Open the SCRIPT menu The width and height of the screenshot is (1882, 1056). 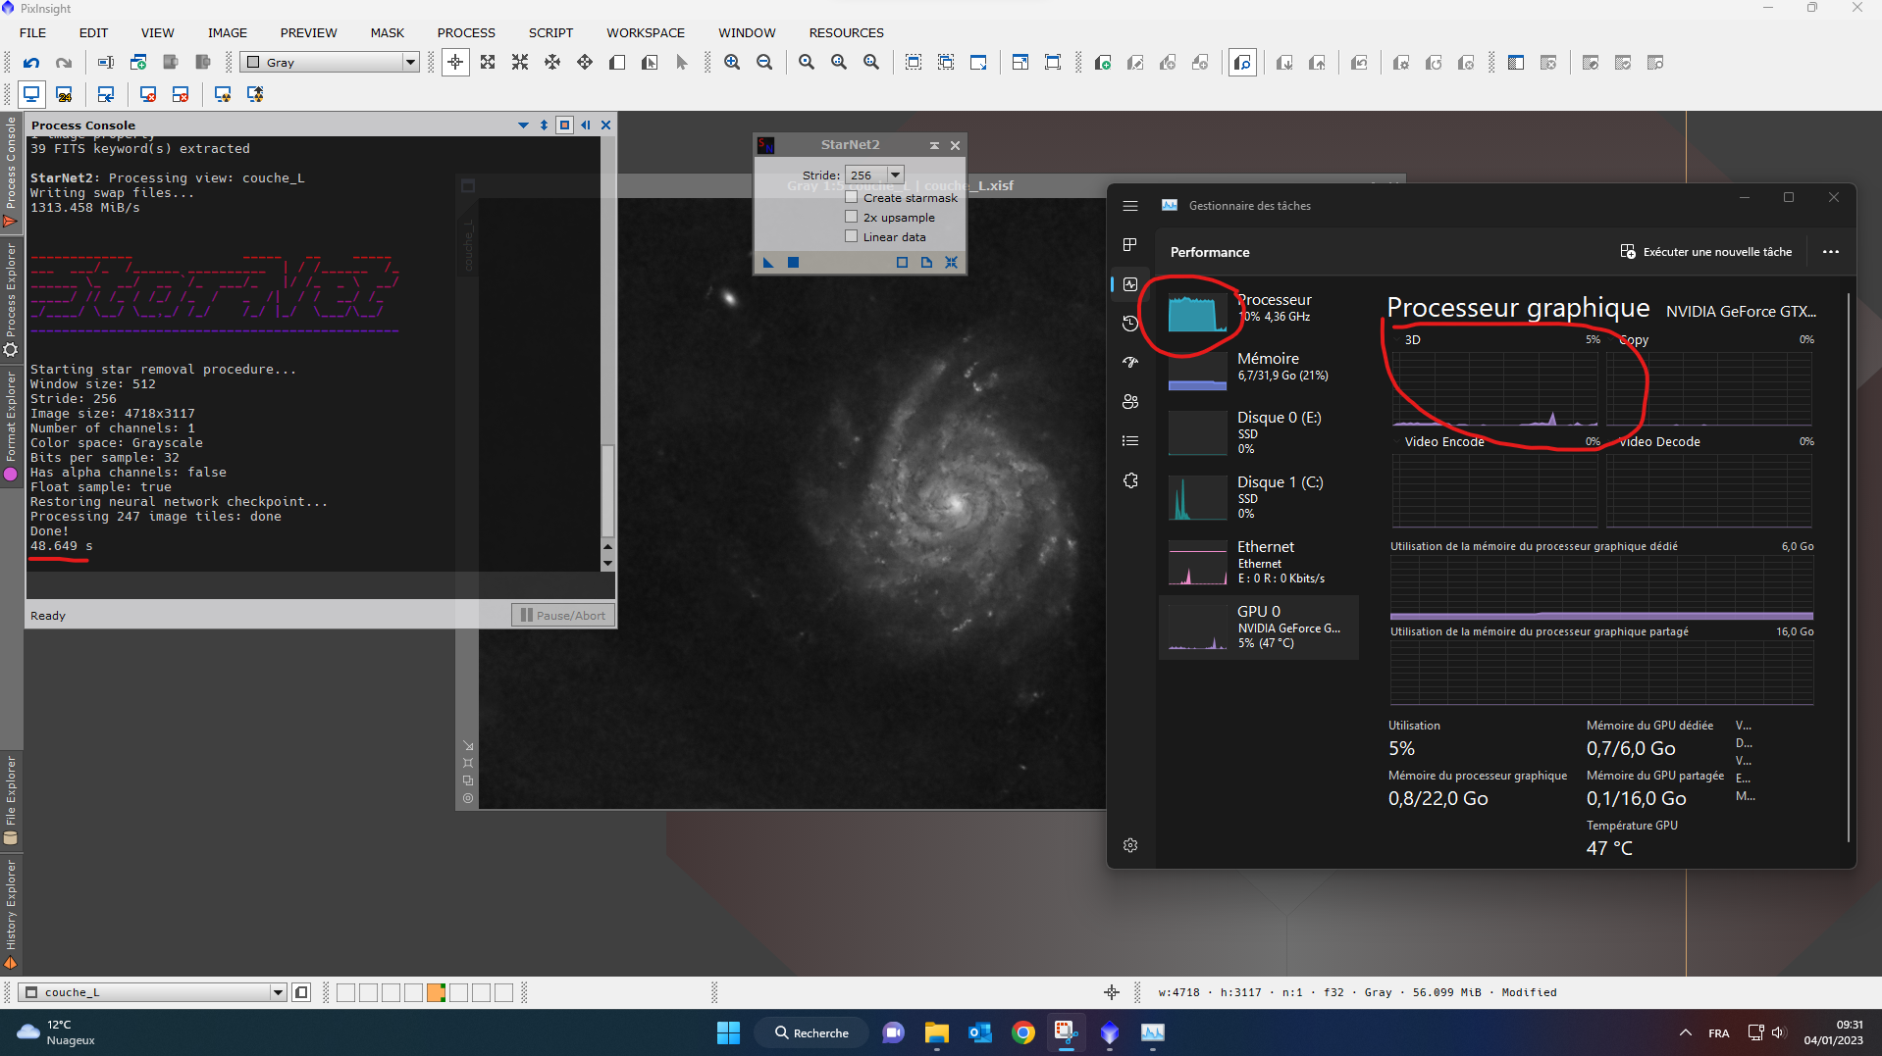(x=550, y=32)
